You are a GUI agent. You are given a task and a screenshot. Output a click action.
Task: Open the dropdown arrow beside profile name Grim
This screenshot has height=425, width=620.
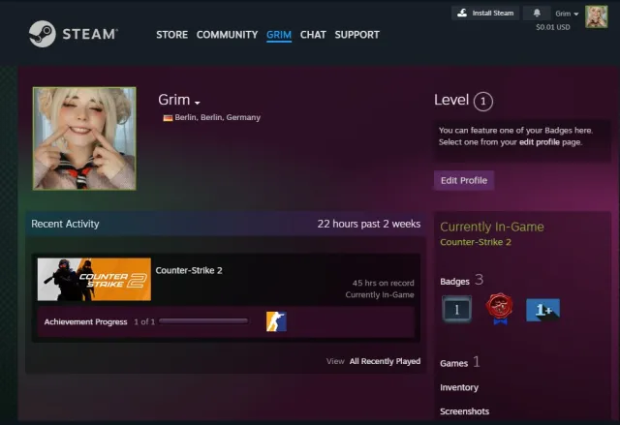(198, 103)
